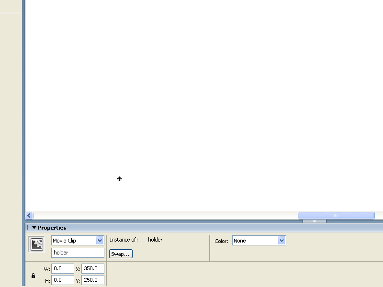Click the movie clip symbol icon in Properties

coord(36,244)
